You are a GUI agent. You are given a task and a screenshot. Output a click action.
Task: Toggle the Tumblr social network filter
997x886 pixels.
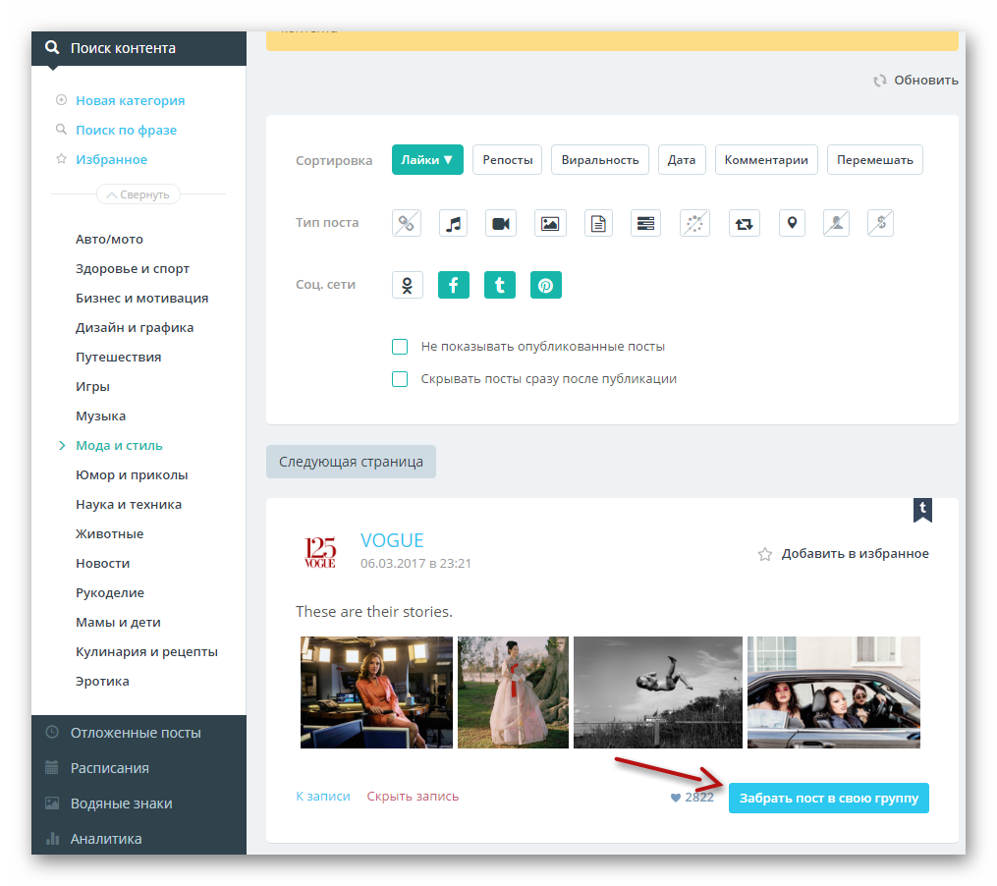(500, 285)
